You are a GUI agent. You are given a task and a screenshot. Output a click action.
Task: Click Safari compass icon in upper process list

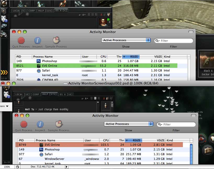coord(39,71)
